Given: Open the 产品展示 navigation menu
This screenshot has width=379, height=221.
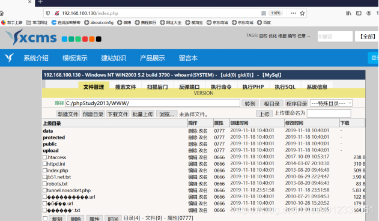Looking at the screenshot, I should pos(153,58).
